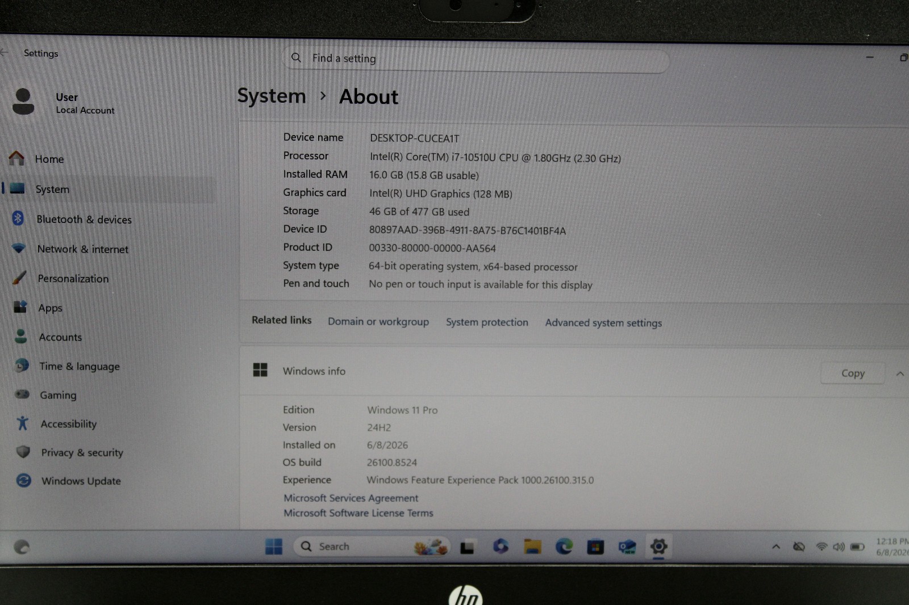Click the version value 24H2
The width and height of the screenshot is (909, 605).
pyautogui.click(x=379, y=427)
